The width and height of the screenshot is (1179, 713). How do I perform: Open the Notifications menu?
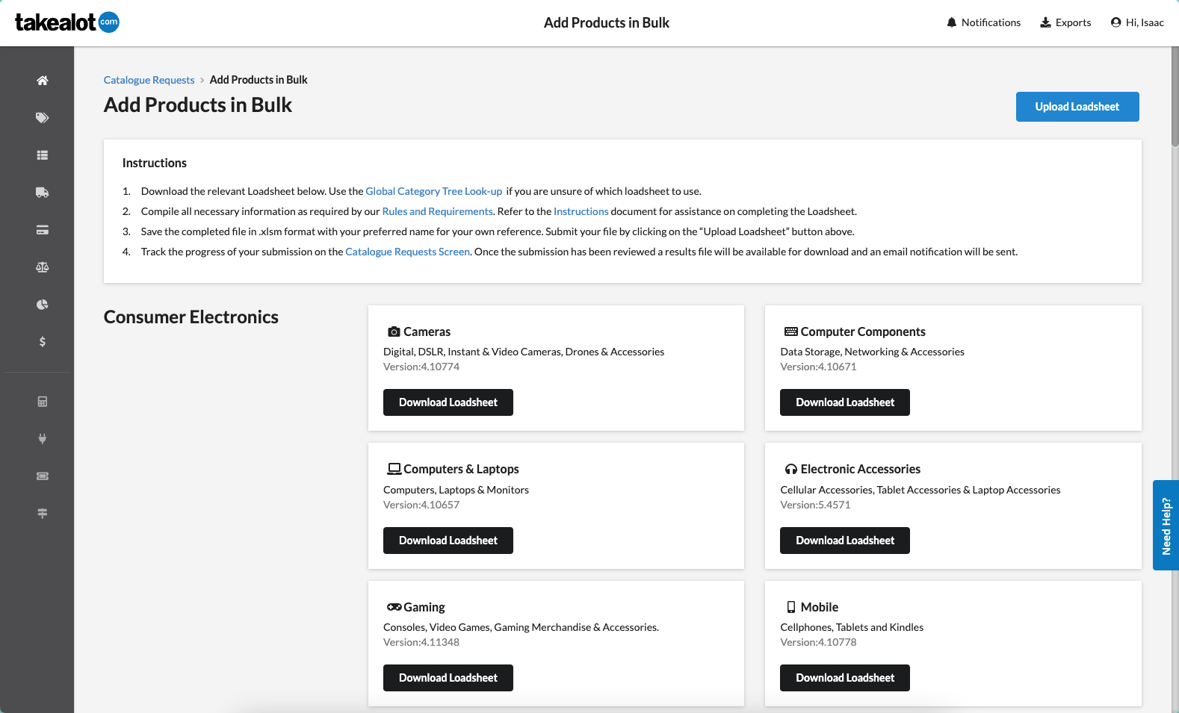(x=982, y=22)
